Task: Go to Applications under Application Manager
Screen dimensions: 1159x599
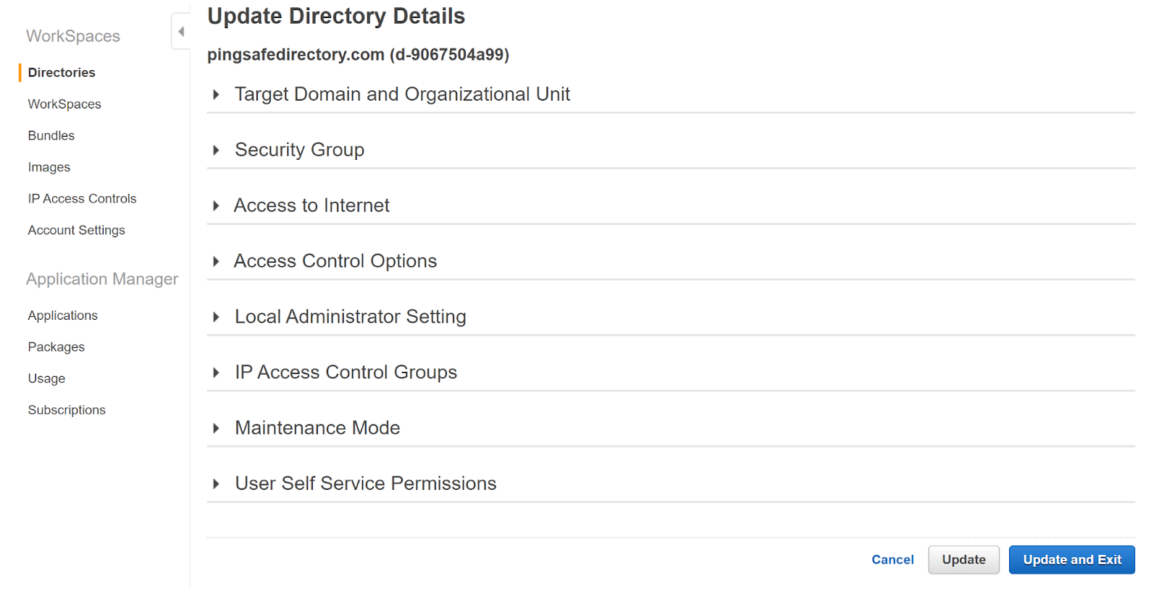Action: (x=62, y=315)
